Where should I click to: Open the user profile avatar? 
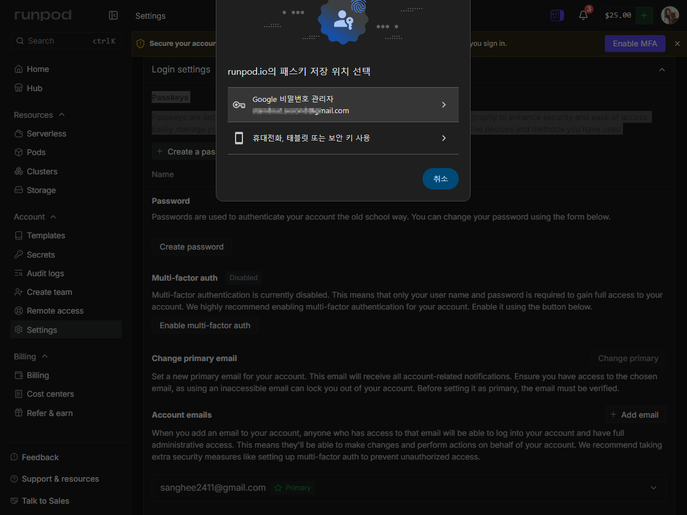point(669,15)
